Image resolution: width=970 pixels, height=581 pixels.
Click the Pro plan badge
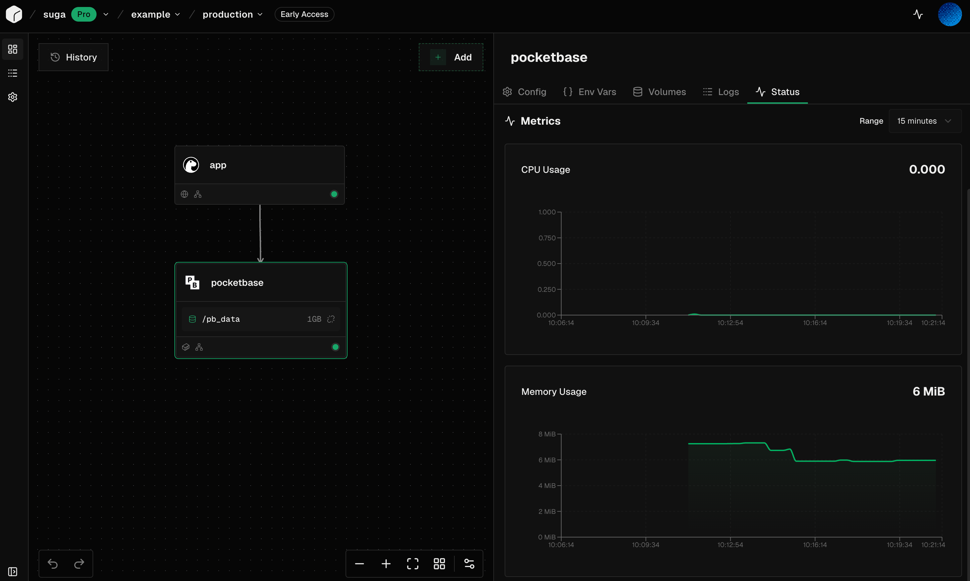[84, 15]
